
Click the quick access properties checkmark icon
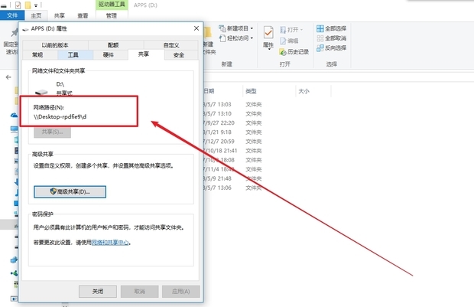[18, 5]
